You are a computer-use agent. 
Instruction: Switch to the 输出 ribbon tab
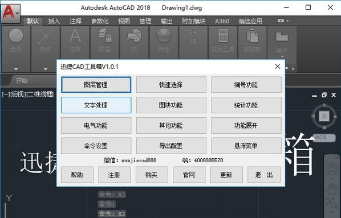tap(167, 21)
